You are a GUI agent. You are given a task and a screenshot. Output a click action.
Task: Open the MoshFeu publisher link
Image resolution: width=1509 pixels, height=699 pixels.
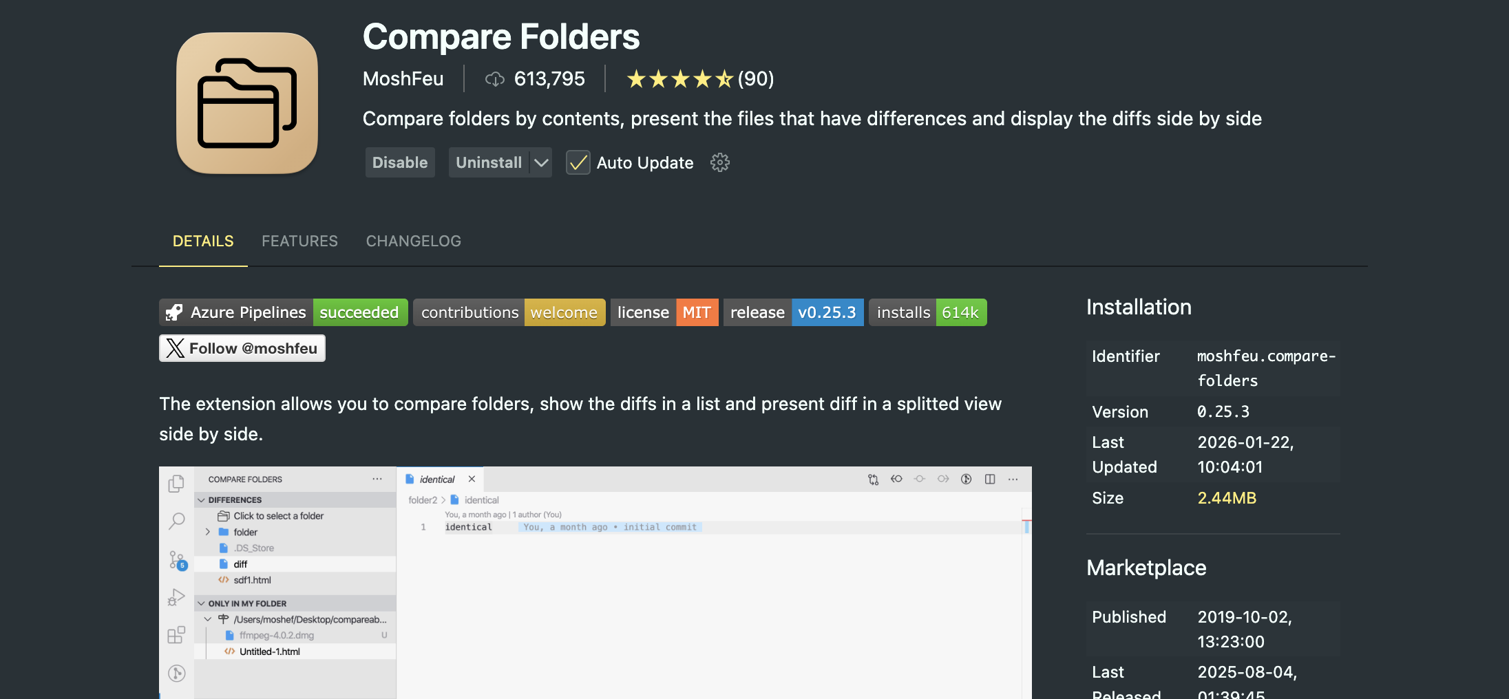(403, 79)
